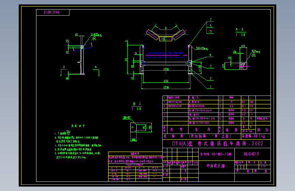This screenshot has height=191, width=295.
Task: Select part callout number 1 near the foot
Action: click(x=211, y=87)
